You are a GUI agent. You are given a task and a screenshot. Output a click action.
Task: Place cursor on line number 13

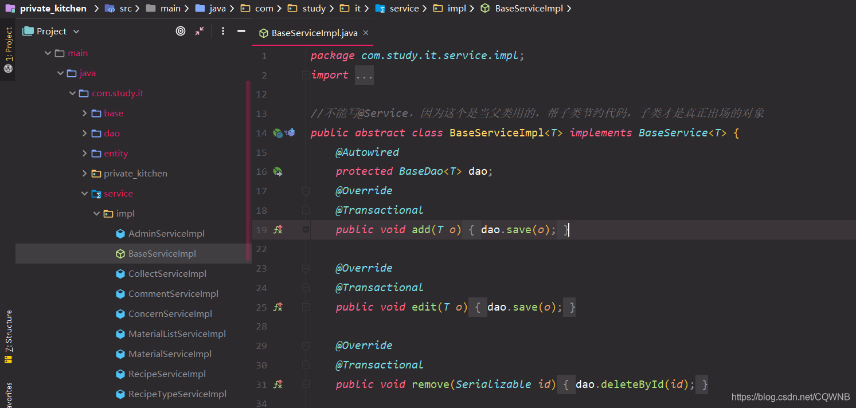click(x=261, y=113)
